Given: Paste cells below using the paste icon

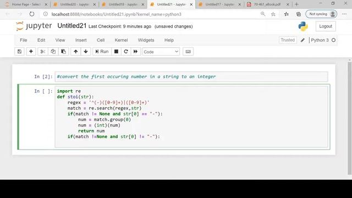Looking at the screenshot, I should pyautogui.click(x=64, y=52).
